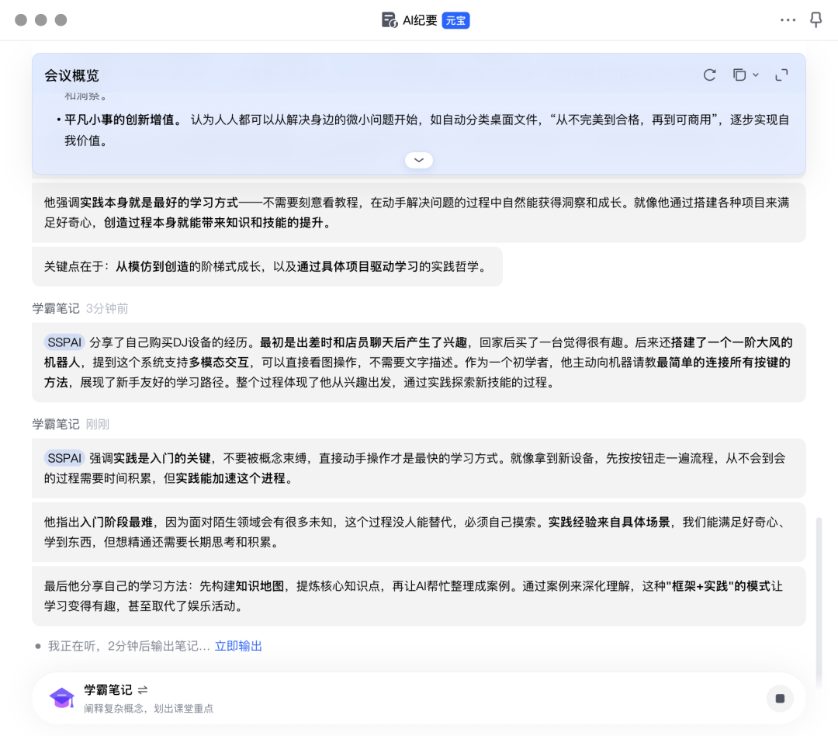Click the 元宝 badge in the title
This screenshot has height=736, width=838.
coord(456,20)
